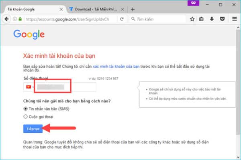Focus the accounts.google.com address bar
241x160 pixels.
67,19
